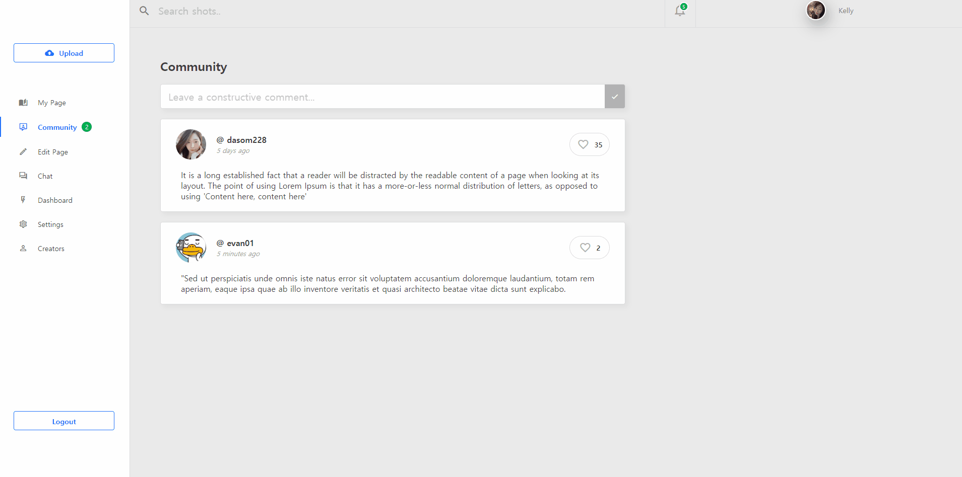
Task: Click the like count 35
Action: click(598, 145)
